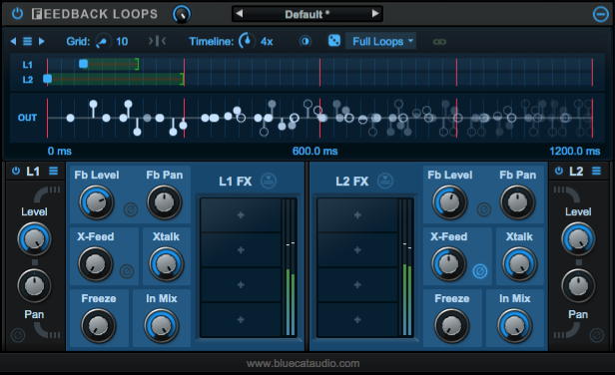Click the Grid value 10
Image resolution: width=615 pixels, height=375 pixels.
pos(122,42)
